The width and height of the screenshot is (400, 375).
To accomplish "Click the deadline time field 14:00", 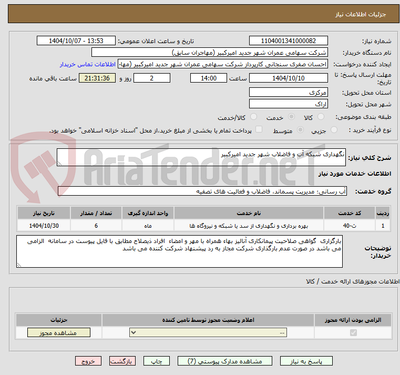I will click(x=209, y=78).
